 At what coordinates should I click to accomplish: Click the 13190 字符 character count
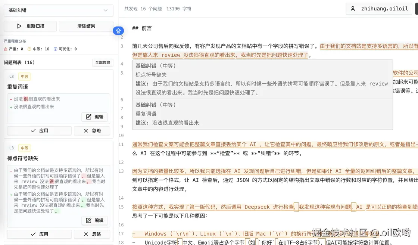179,9
